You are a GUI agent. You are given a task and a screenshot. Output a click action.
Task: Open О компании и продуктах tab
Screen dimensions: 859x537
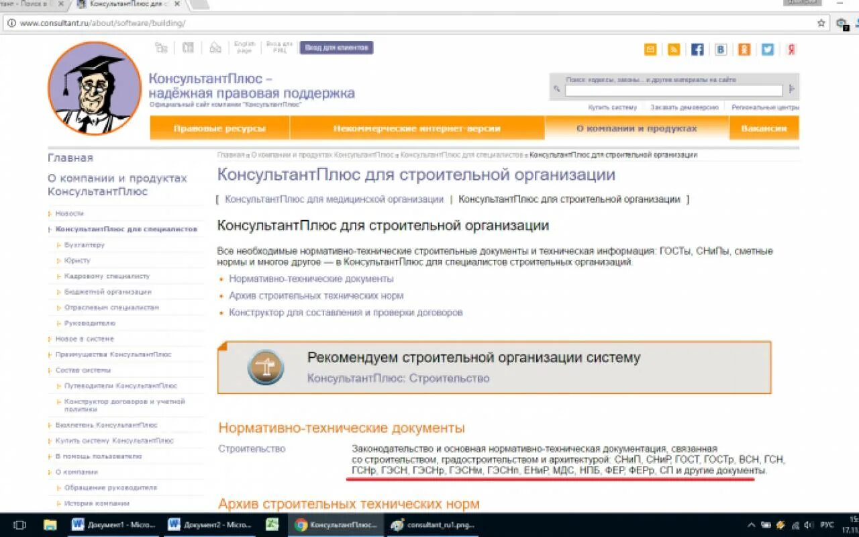[637, 128]
